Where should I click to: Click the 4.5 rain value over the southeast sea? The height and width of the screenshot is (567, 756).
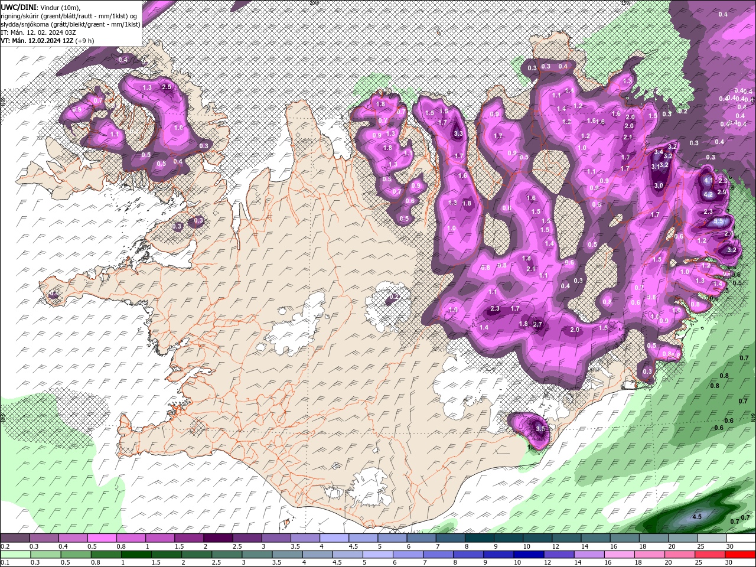coord(697,517)
